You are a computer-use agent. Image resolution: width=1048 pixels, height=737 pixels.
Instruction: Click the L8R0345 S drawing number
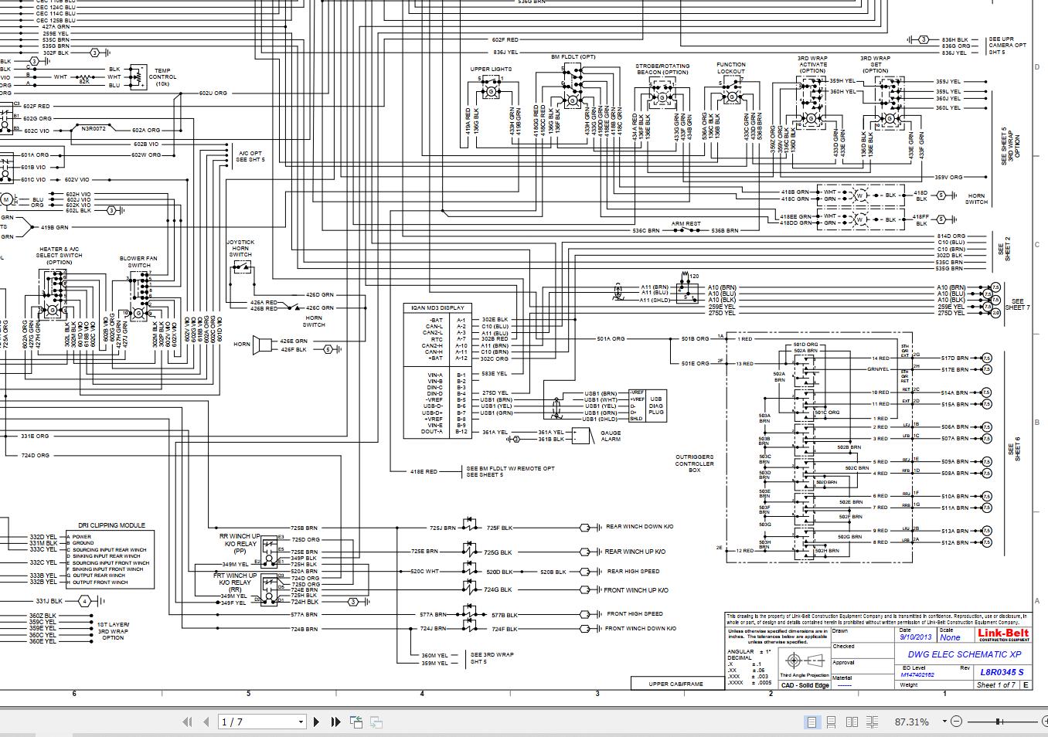pyautogui.click(x=1001, y=672)
